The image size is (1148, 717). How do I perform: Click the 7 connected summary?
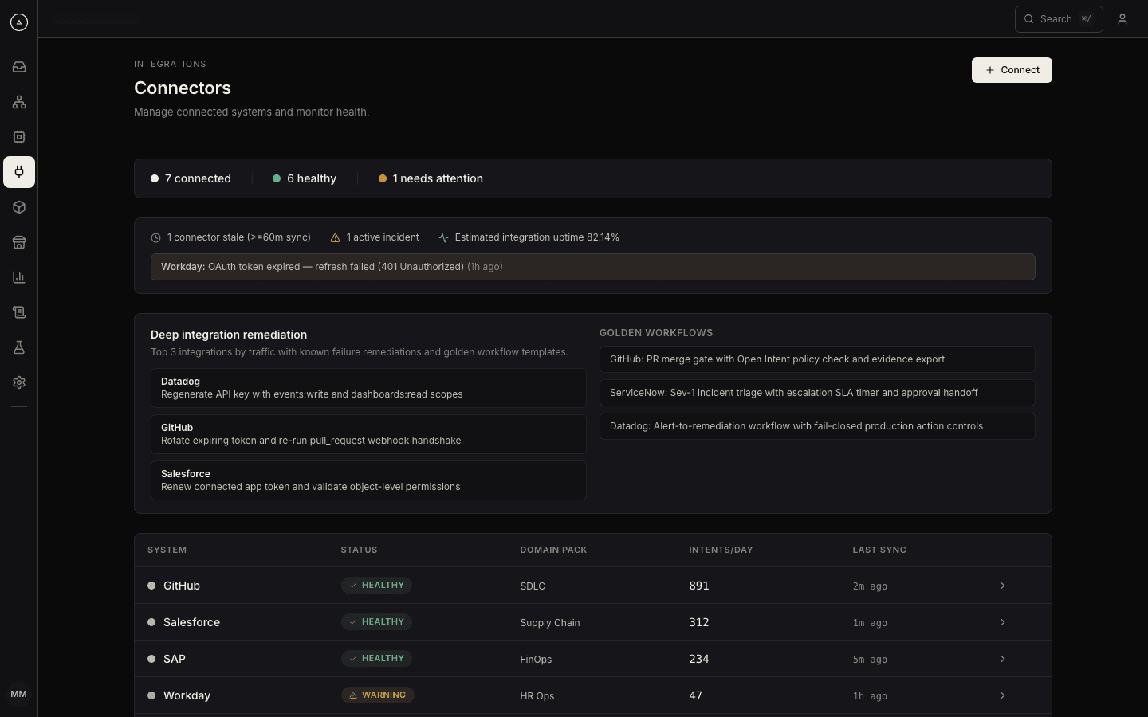pyautogui.click(x=191, y=178)
